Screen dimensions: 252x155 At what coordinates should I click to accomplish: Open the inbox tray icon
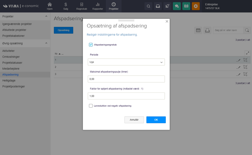(x=158, y=6)
